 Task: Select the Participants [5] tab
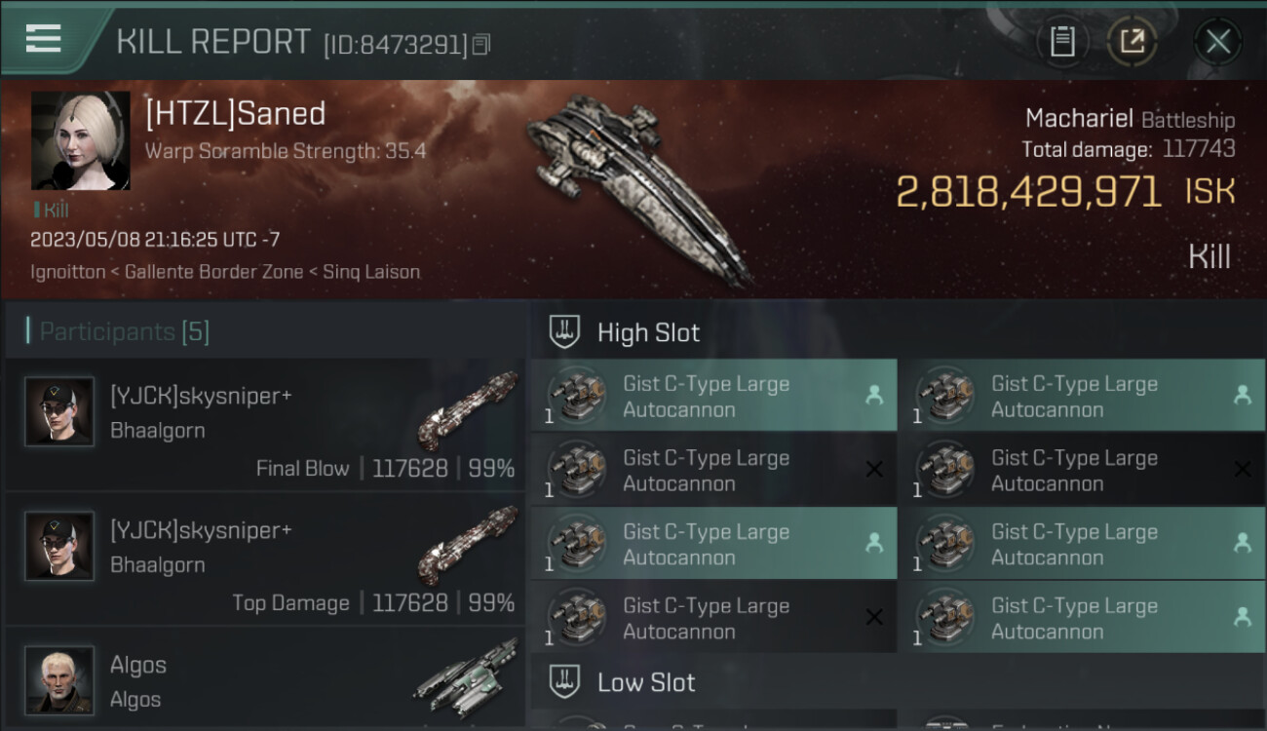pos(124,332)
